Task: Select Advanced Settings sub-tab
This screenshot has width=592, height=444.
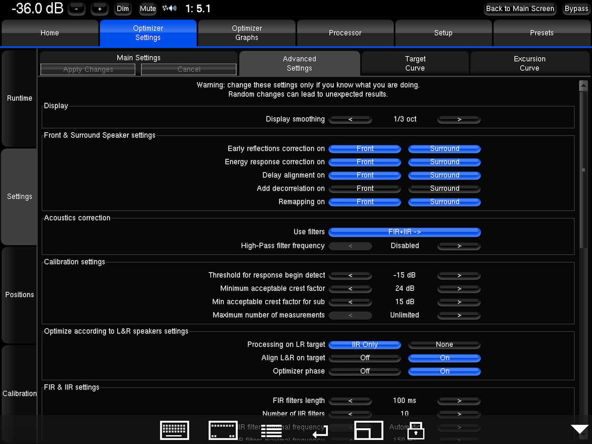Action: point(300,64)
